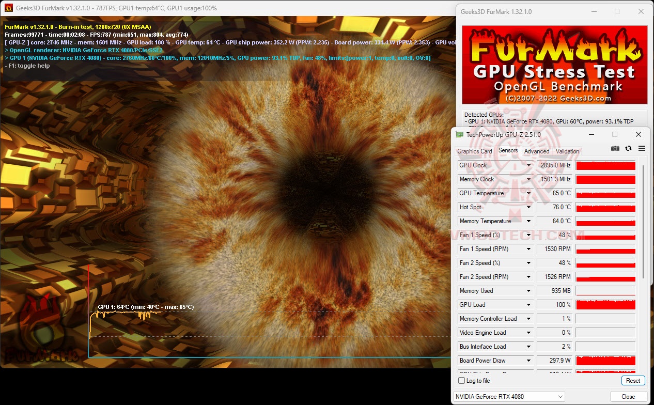Click the GPU 1 temperature graph label
654x405 pixels.
[146, 307]
